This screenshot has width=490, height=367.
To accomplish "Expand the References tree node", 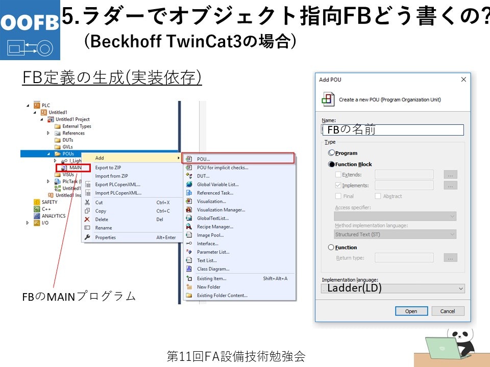I will tap(48, 133).
